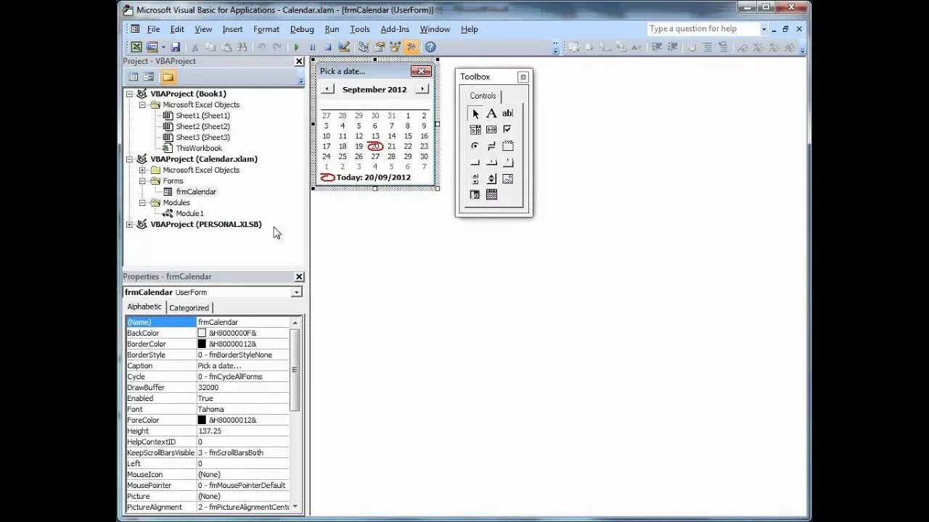Open the Insert menu
Image resolution: width=929 pixels, height=522 pixels.
[x=232, y=29]
